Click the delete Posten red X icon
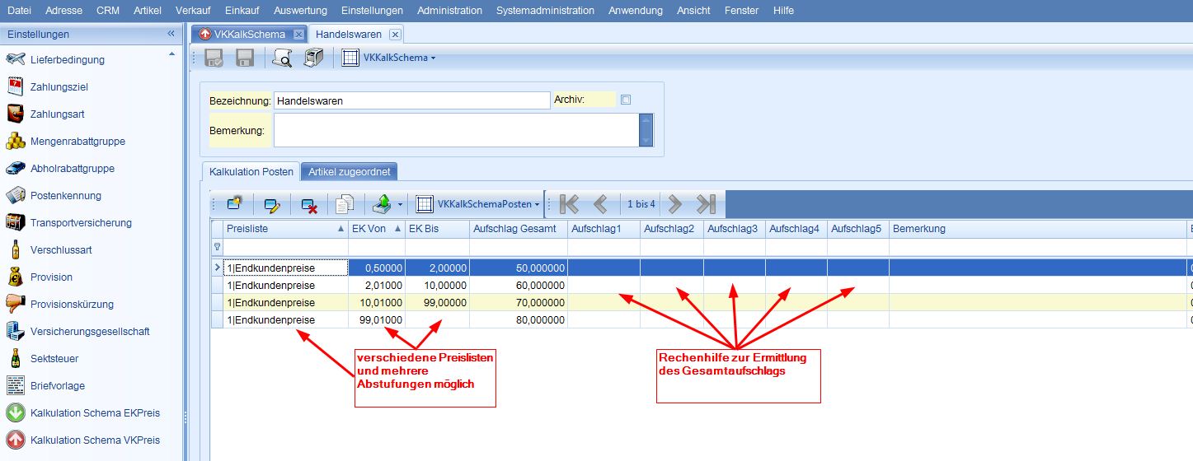The width and height of the screenshot is (1193, 461). [309, 204]
